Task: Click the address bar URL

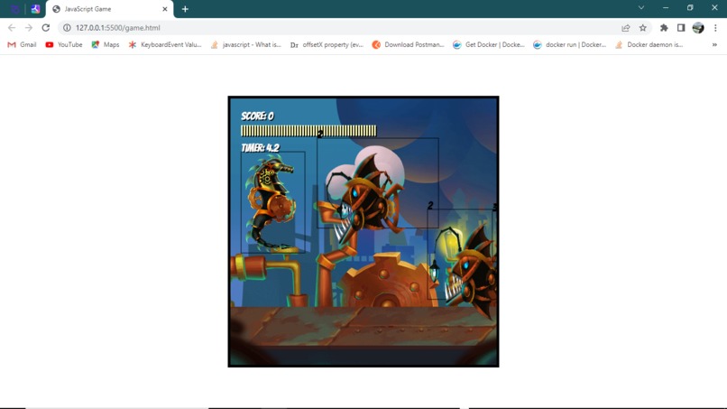Action: pos(118,28)
